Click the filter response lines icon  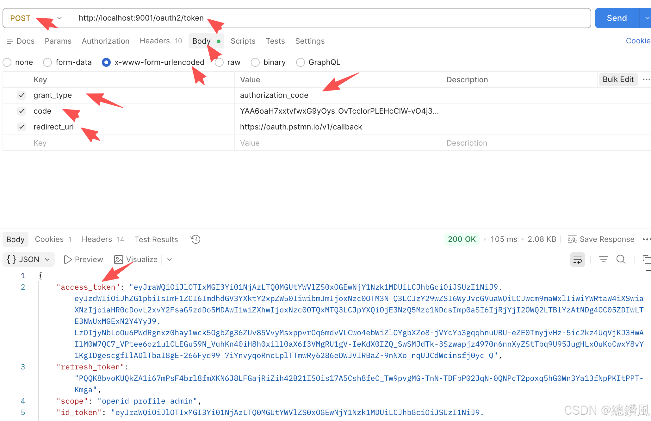(x=603, y=260)
